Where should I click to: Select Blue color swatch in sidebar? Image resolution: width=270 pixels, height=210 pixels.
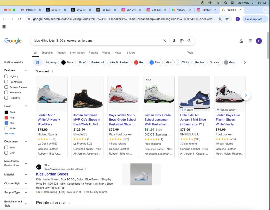click(x=6, y=123)
